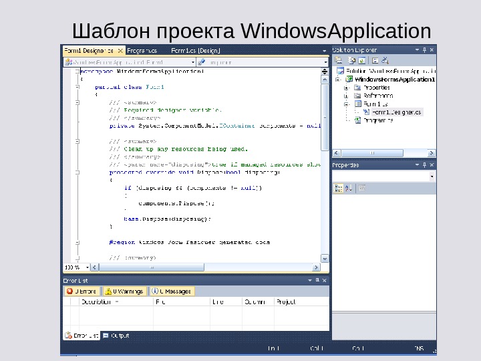Image resolution: width=481 pixels, height=361 pixels.
Task: Click the split-view handle above code scrollbar
Action: (x=325, y=72)
